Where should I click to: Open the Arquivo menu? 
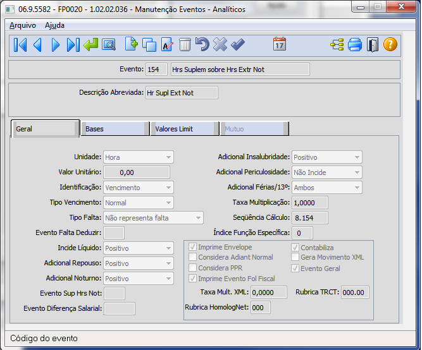pyautogui.click(x=23, y=25)
